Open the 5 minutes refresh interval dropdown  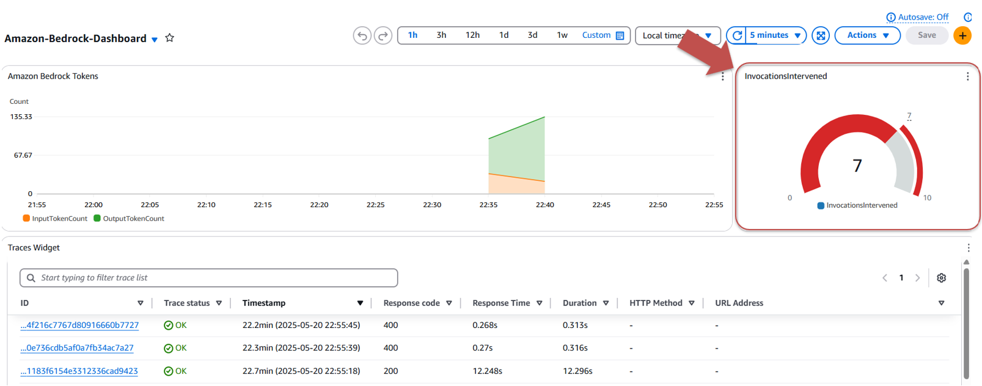[775, 35]
